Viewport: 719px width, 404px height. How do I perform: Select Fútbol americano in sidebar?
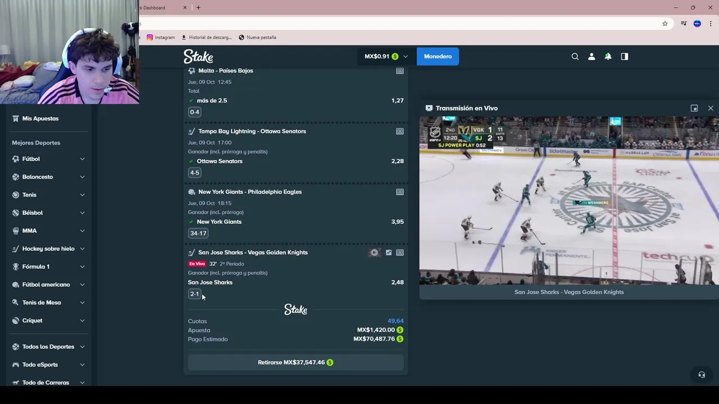pos(46,284)
